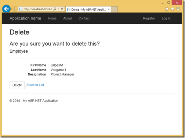
Task: Open the Tools gear icon
Action: point(178,9)
